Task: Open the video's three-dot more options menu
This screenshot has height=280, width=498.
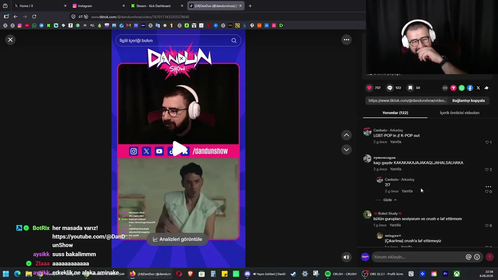Action: click(x=346, y=40)
